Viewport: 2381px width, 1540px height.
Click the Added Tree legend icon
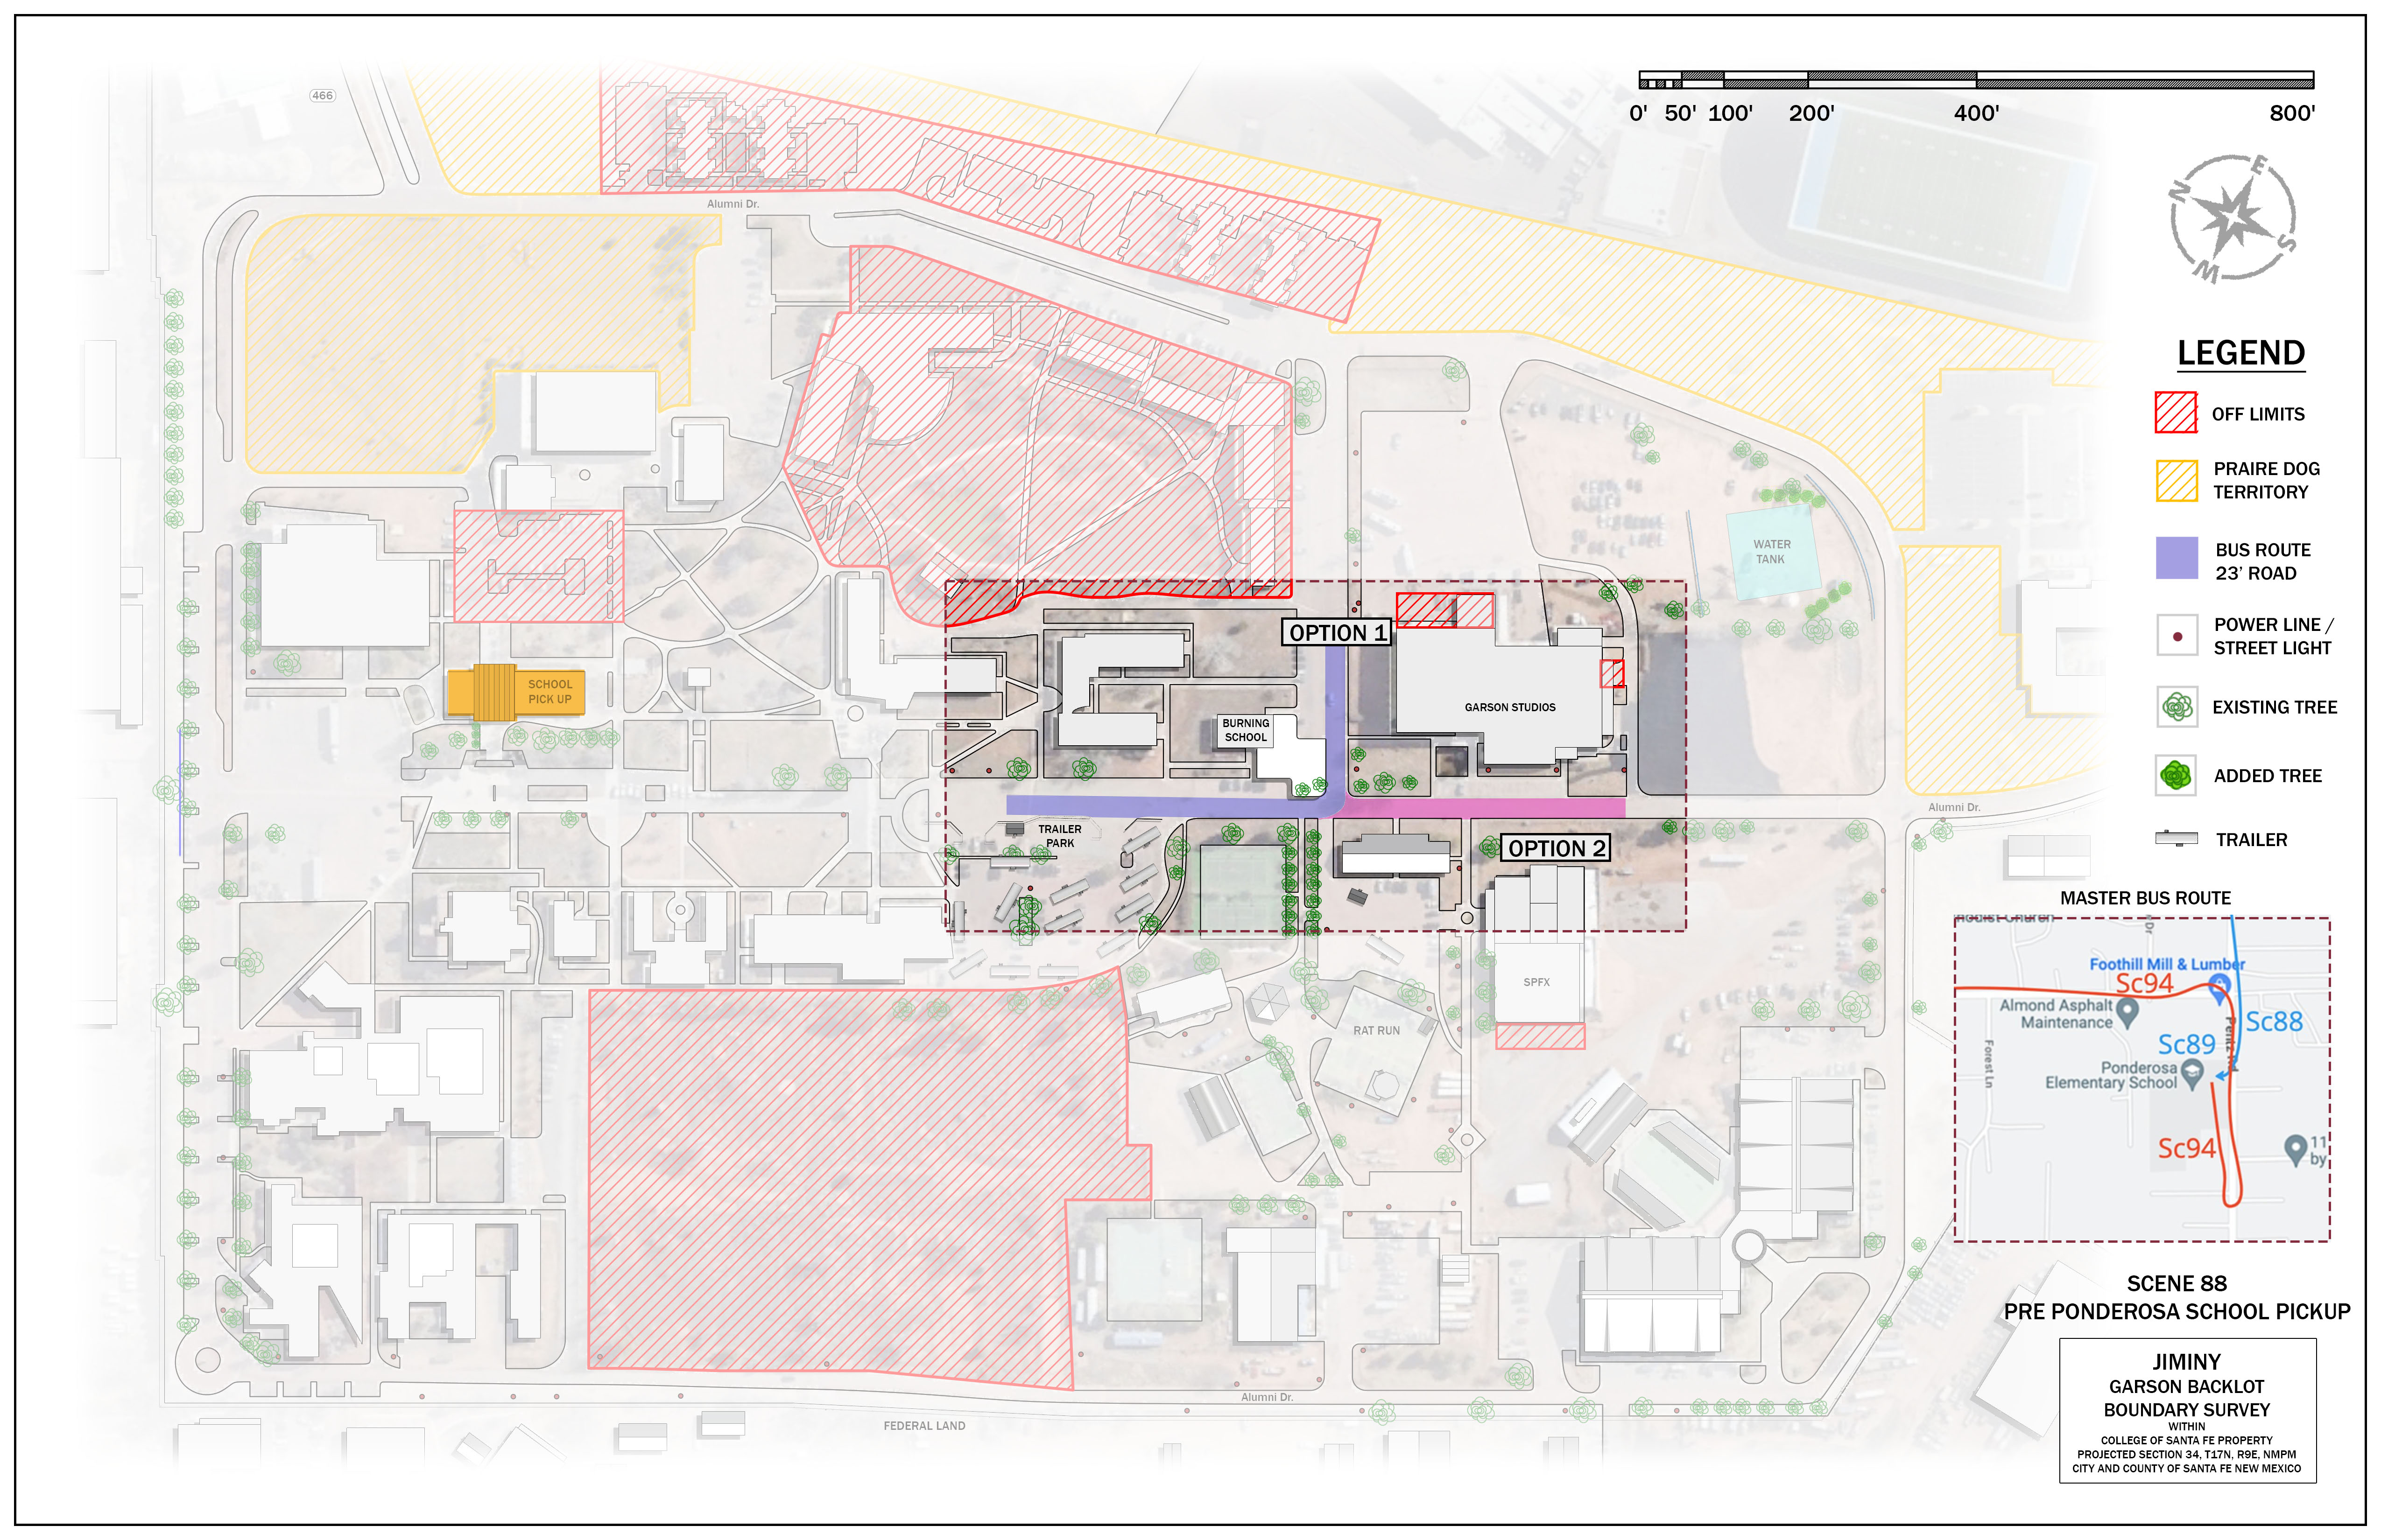[2176, 775]
